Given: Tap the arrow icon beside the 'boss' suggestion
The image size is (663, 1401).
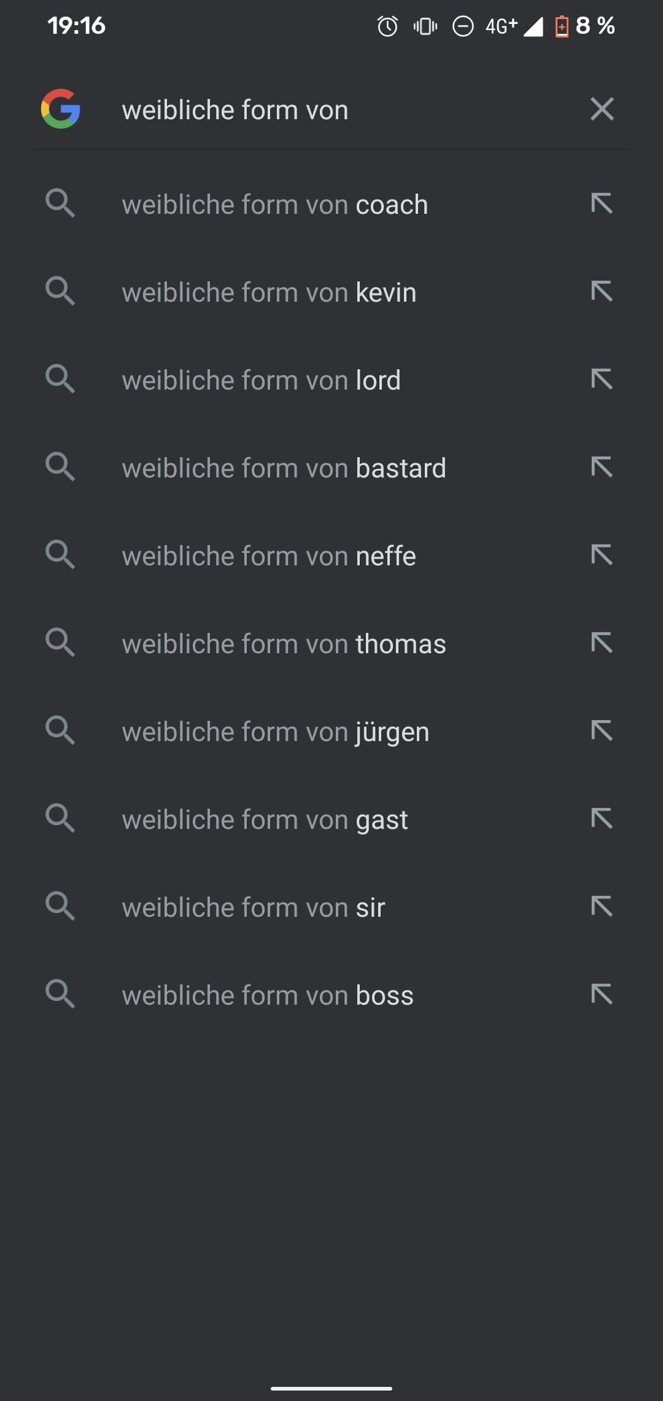Looking at the screenshot, I should click(602, 994).
